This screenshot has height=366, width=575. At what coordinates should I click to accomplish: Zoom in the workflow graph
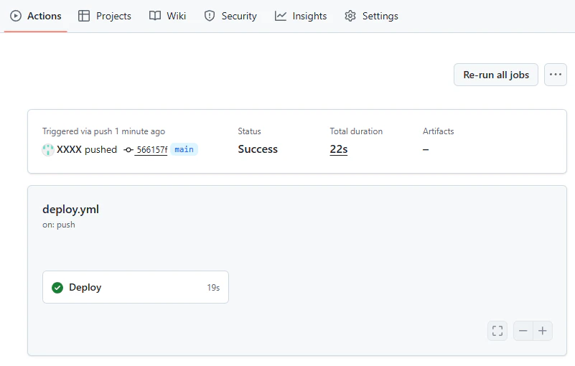coord(543,331)
